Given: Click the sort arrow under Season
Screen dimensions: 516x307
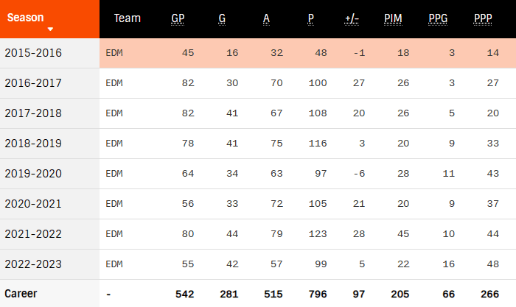Looking at the screenshot, I should (x=50, y=29).
